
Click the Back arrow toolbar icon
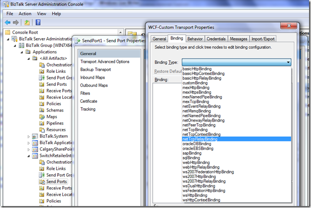tap(8, 22)
